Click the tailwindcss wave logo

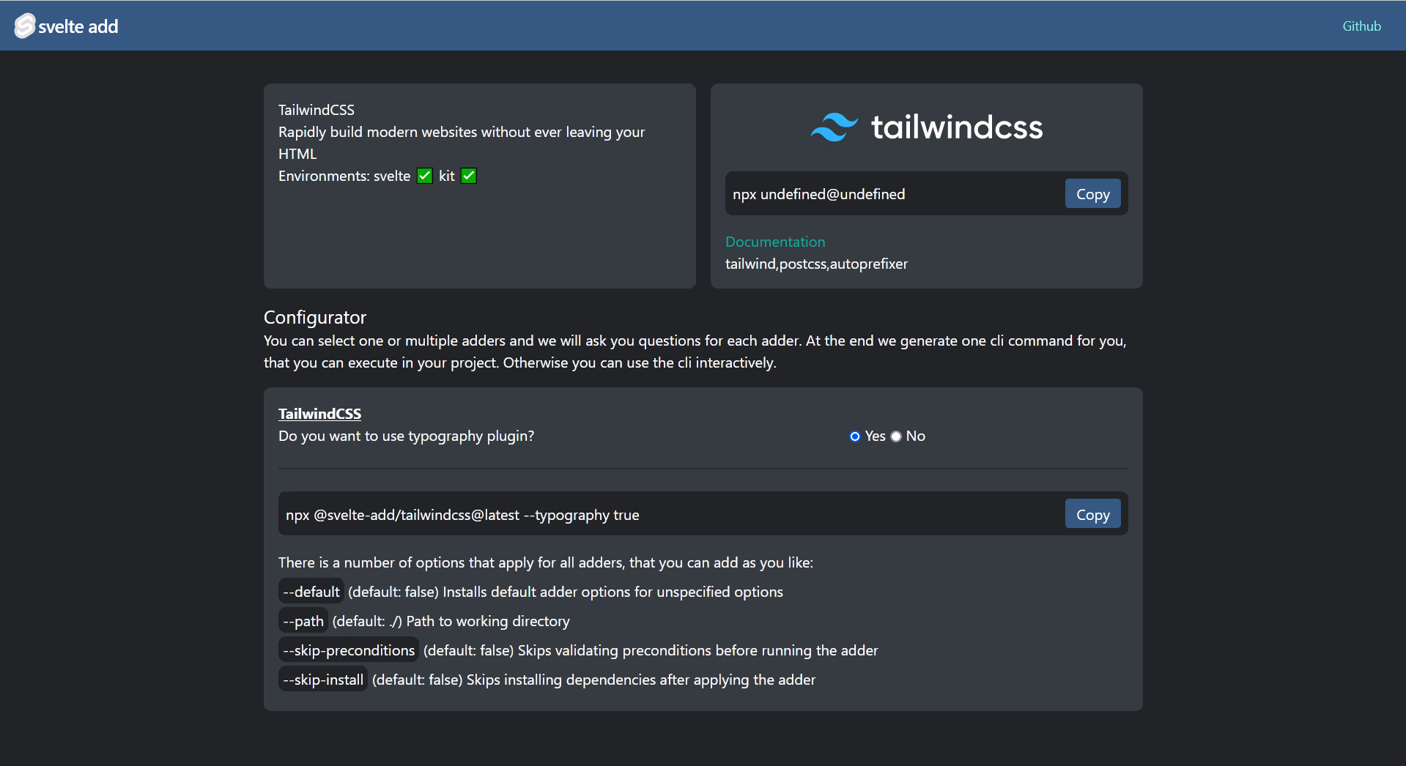tap(835, 126)
